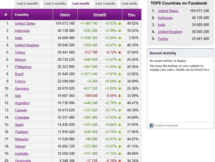Show the Last week tab
215x162 pixels.
click(129, 4)
